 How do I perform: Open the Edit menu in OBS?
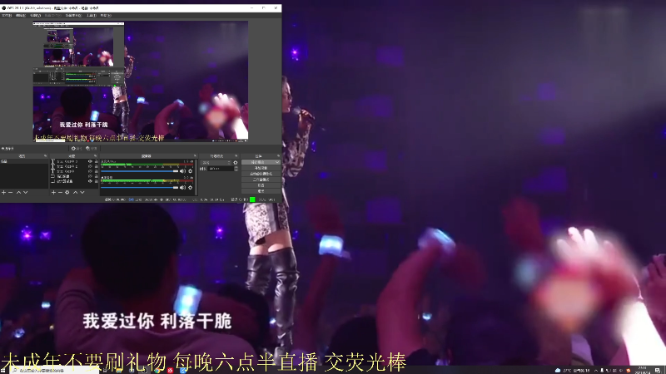(x=20, y=15)
